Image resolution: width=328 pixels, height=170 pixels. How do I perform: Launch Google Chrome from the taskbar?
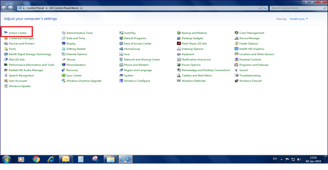coord(36,159)
